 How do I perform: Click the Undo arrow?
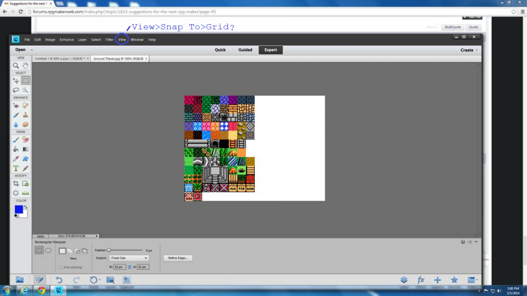(59, 280)
